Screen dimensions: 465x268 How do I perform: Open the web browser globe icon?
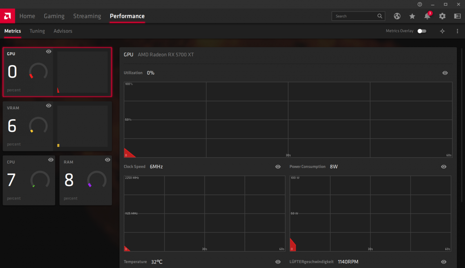(x=397, y=16)
